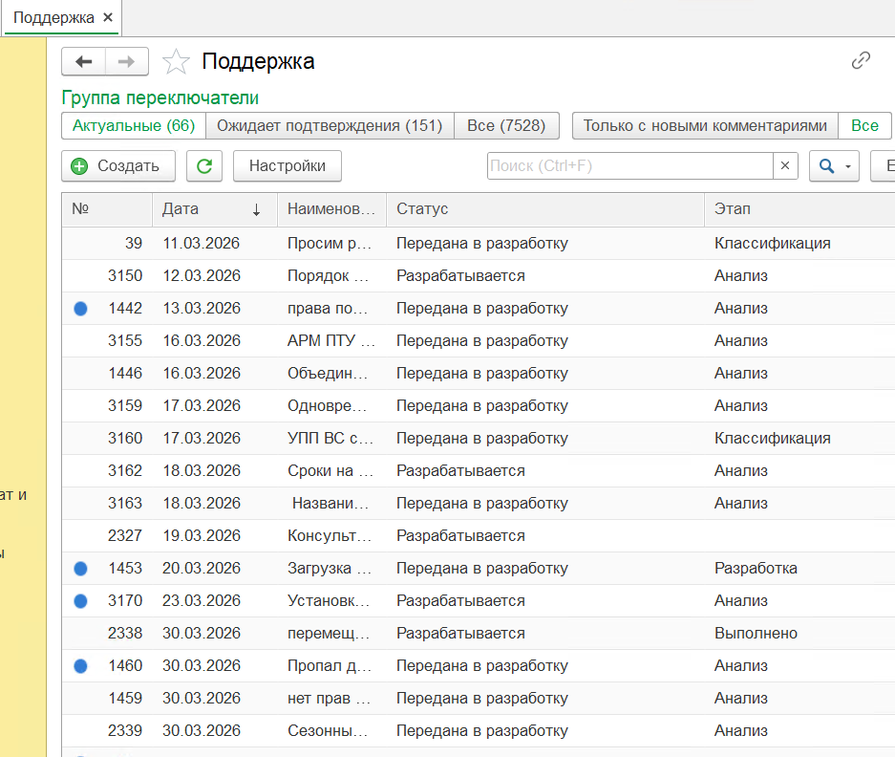The width and height of the screenshot is (895, 757).
Task: Select the Все (7528) filter
Action: [506, 126]
